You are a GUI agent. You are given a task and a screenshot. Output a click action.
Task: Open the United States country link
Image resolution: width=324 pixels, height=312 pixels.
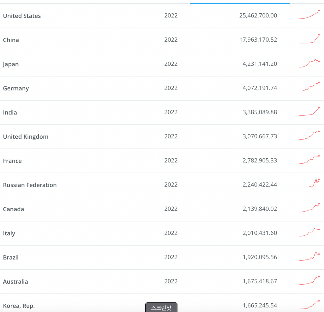click(x=22, y=16)
